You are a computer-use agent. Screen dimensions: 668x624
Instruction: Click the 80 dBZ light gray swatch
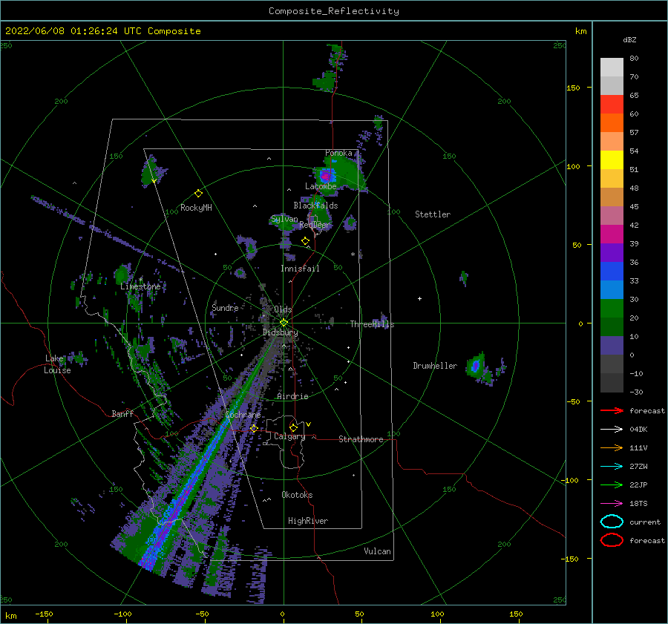pos(612,68)
